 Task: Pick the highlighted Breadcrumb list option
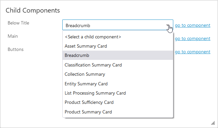(118, 55)
